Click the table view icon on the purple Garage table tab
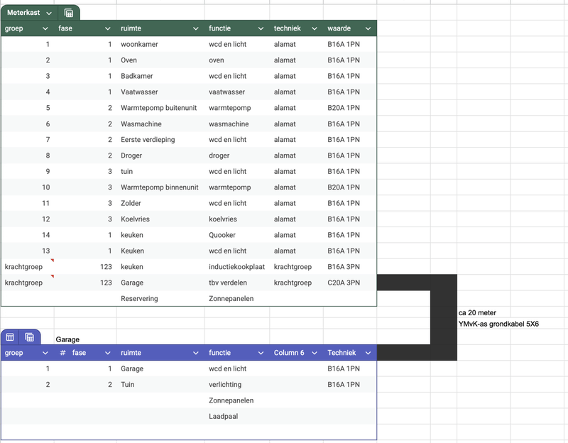This screenshot has width=568, height=443. click(30, 337)
